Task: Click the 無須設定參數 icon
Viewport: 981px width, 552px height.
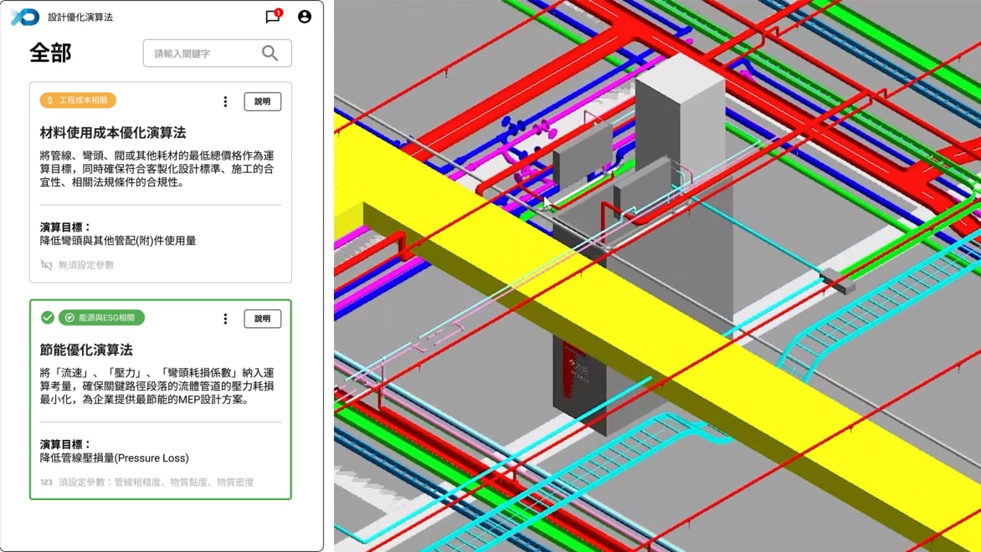Action: (x=46, y=265)
